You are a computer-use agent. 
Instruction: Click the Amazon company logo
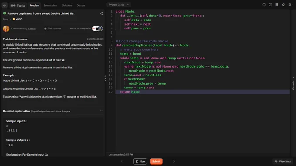tap(101, 29)
